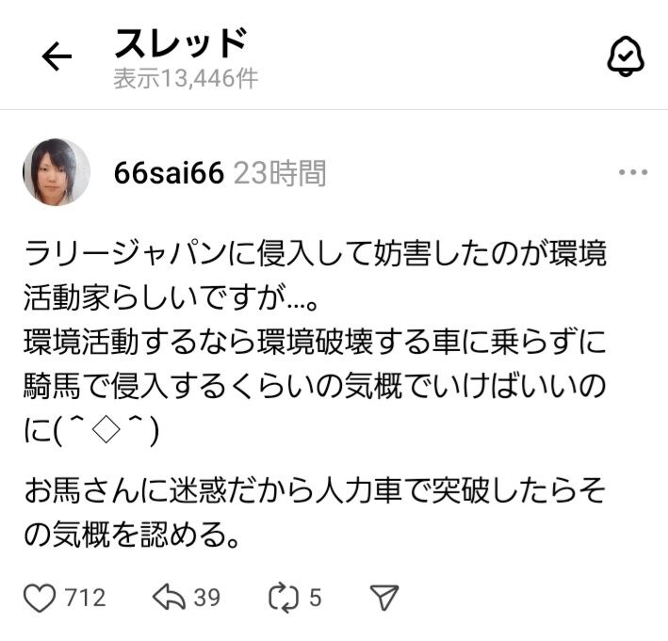Show the 712 likes list
The height and width of the screenshot is (641, 668).
click(x=85, y=598)
